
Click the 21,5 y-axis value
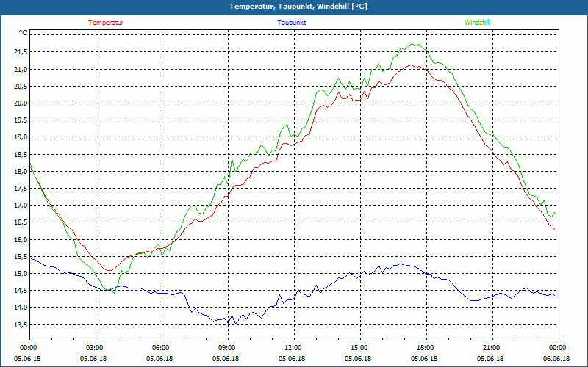tap(21, 52)
